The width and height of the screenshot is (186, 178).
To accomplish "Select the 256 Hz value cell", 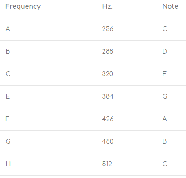I will (x=108, y=29).
